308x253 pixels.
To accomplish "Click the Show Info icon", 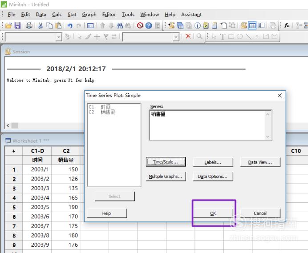I will (x=197, y=25).
